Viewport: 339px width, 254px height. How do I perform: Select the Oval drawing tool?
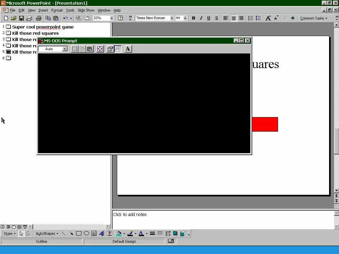pos(86,234)
